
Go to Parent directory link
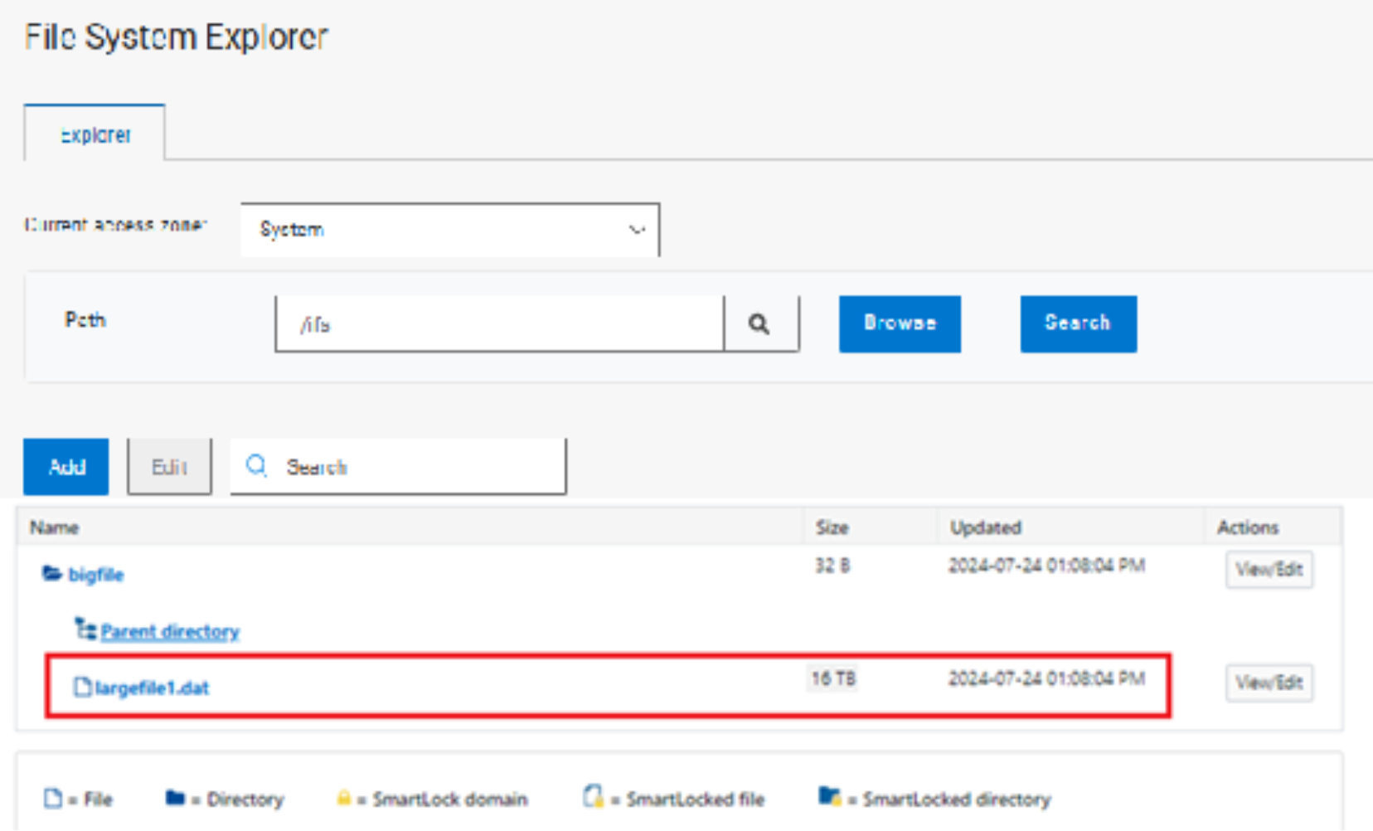pyautogui.click(x=170, y=632)
